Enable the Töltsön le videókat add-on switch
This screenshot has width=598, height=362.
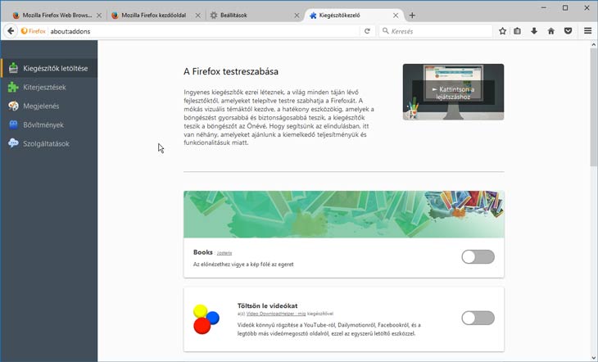point(478,318)
